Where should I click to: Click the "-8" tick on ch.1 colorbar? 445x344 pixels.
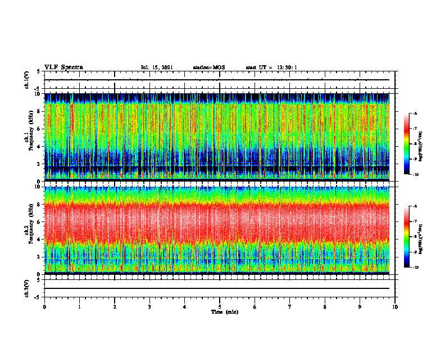[415, 144]
